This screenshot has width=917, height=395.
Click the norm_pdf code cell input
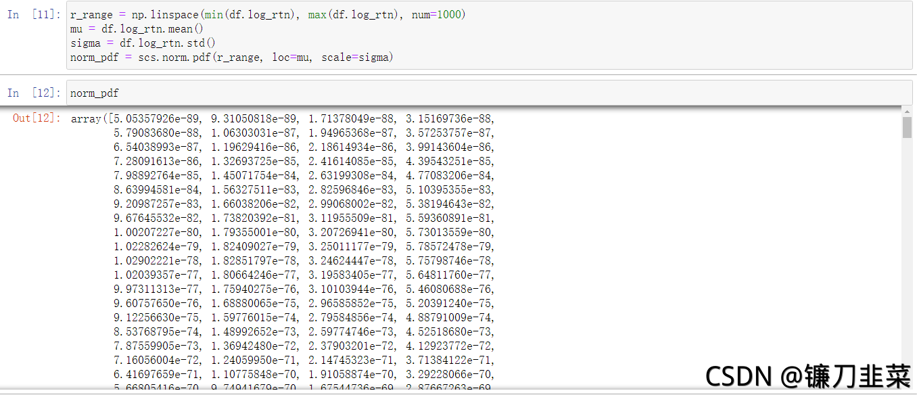coord(490,93)
